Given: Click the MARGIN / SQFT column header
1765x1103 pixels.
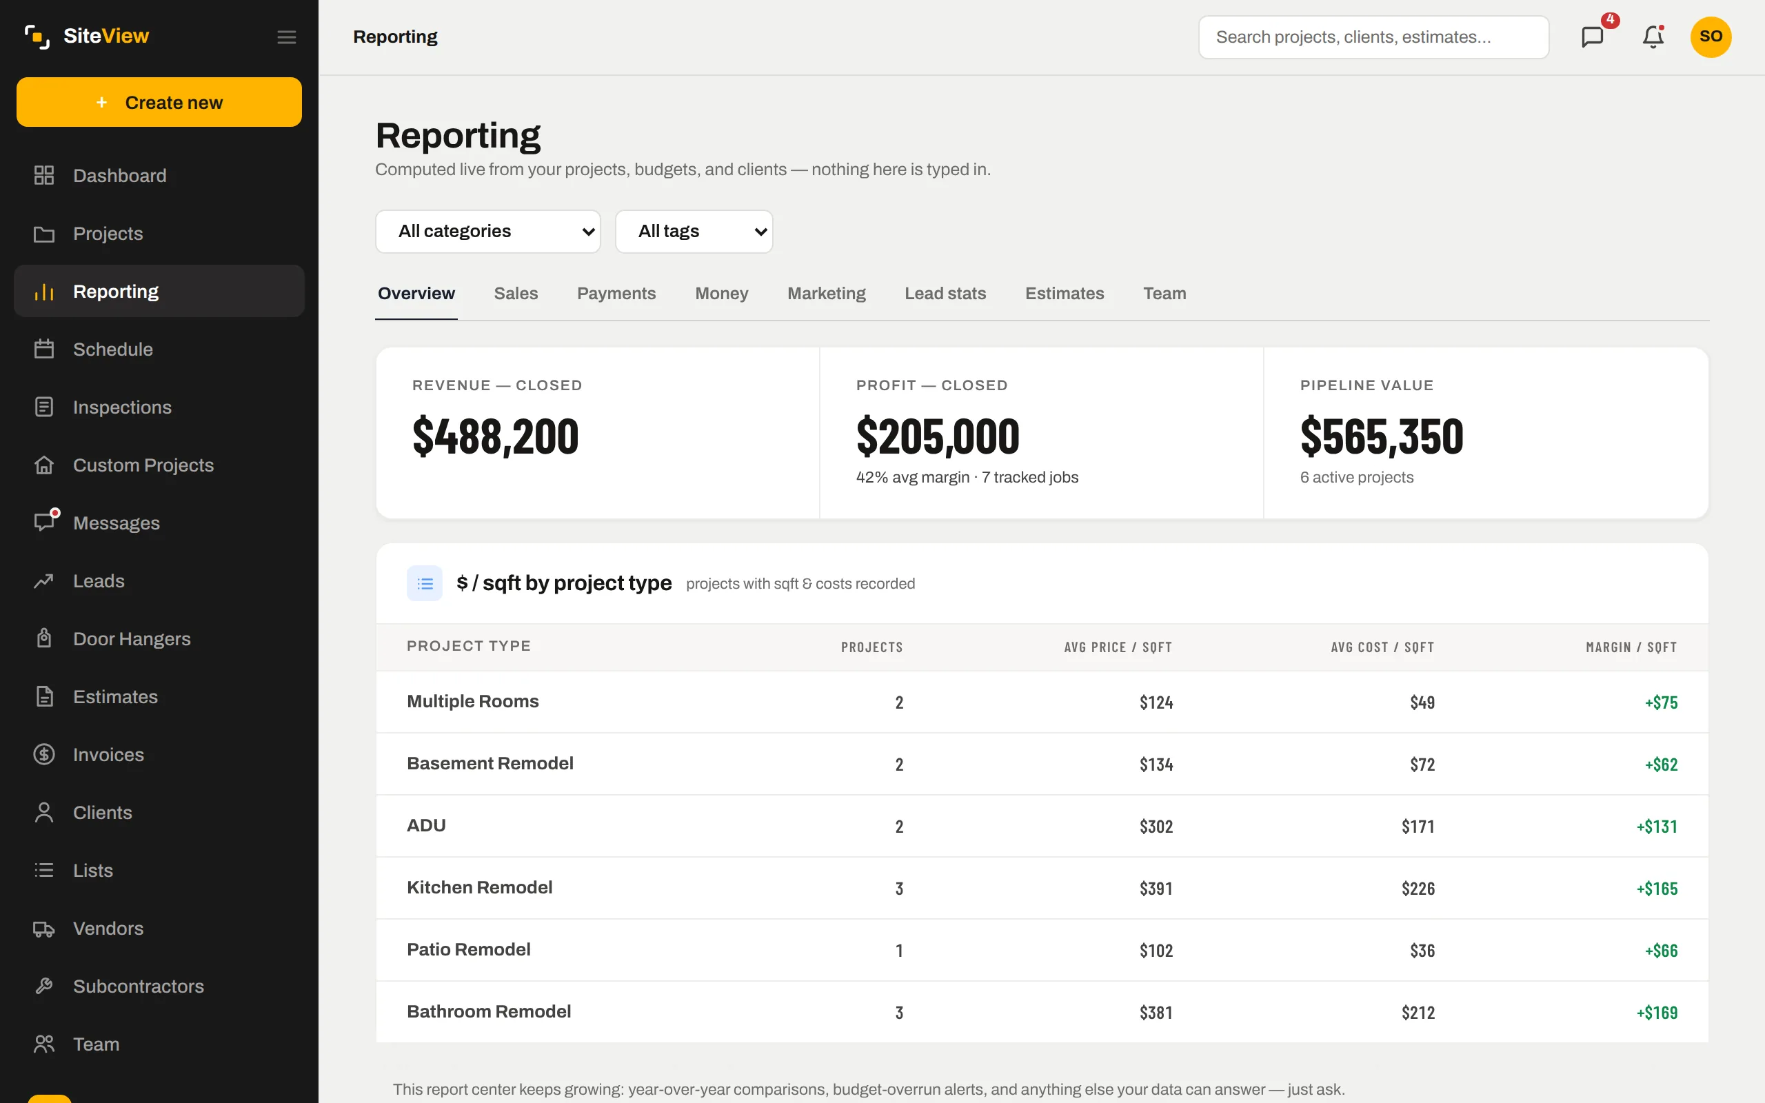Looking at the screenshot, I should click(x=1631, y=647).
